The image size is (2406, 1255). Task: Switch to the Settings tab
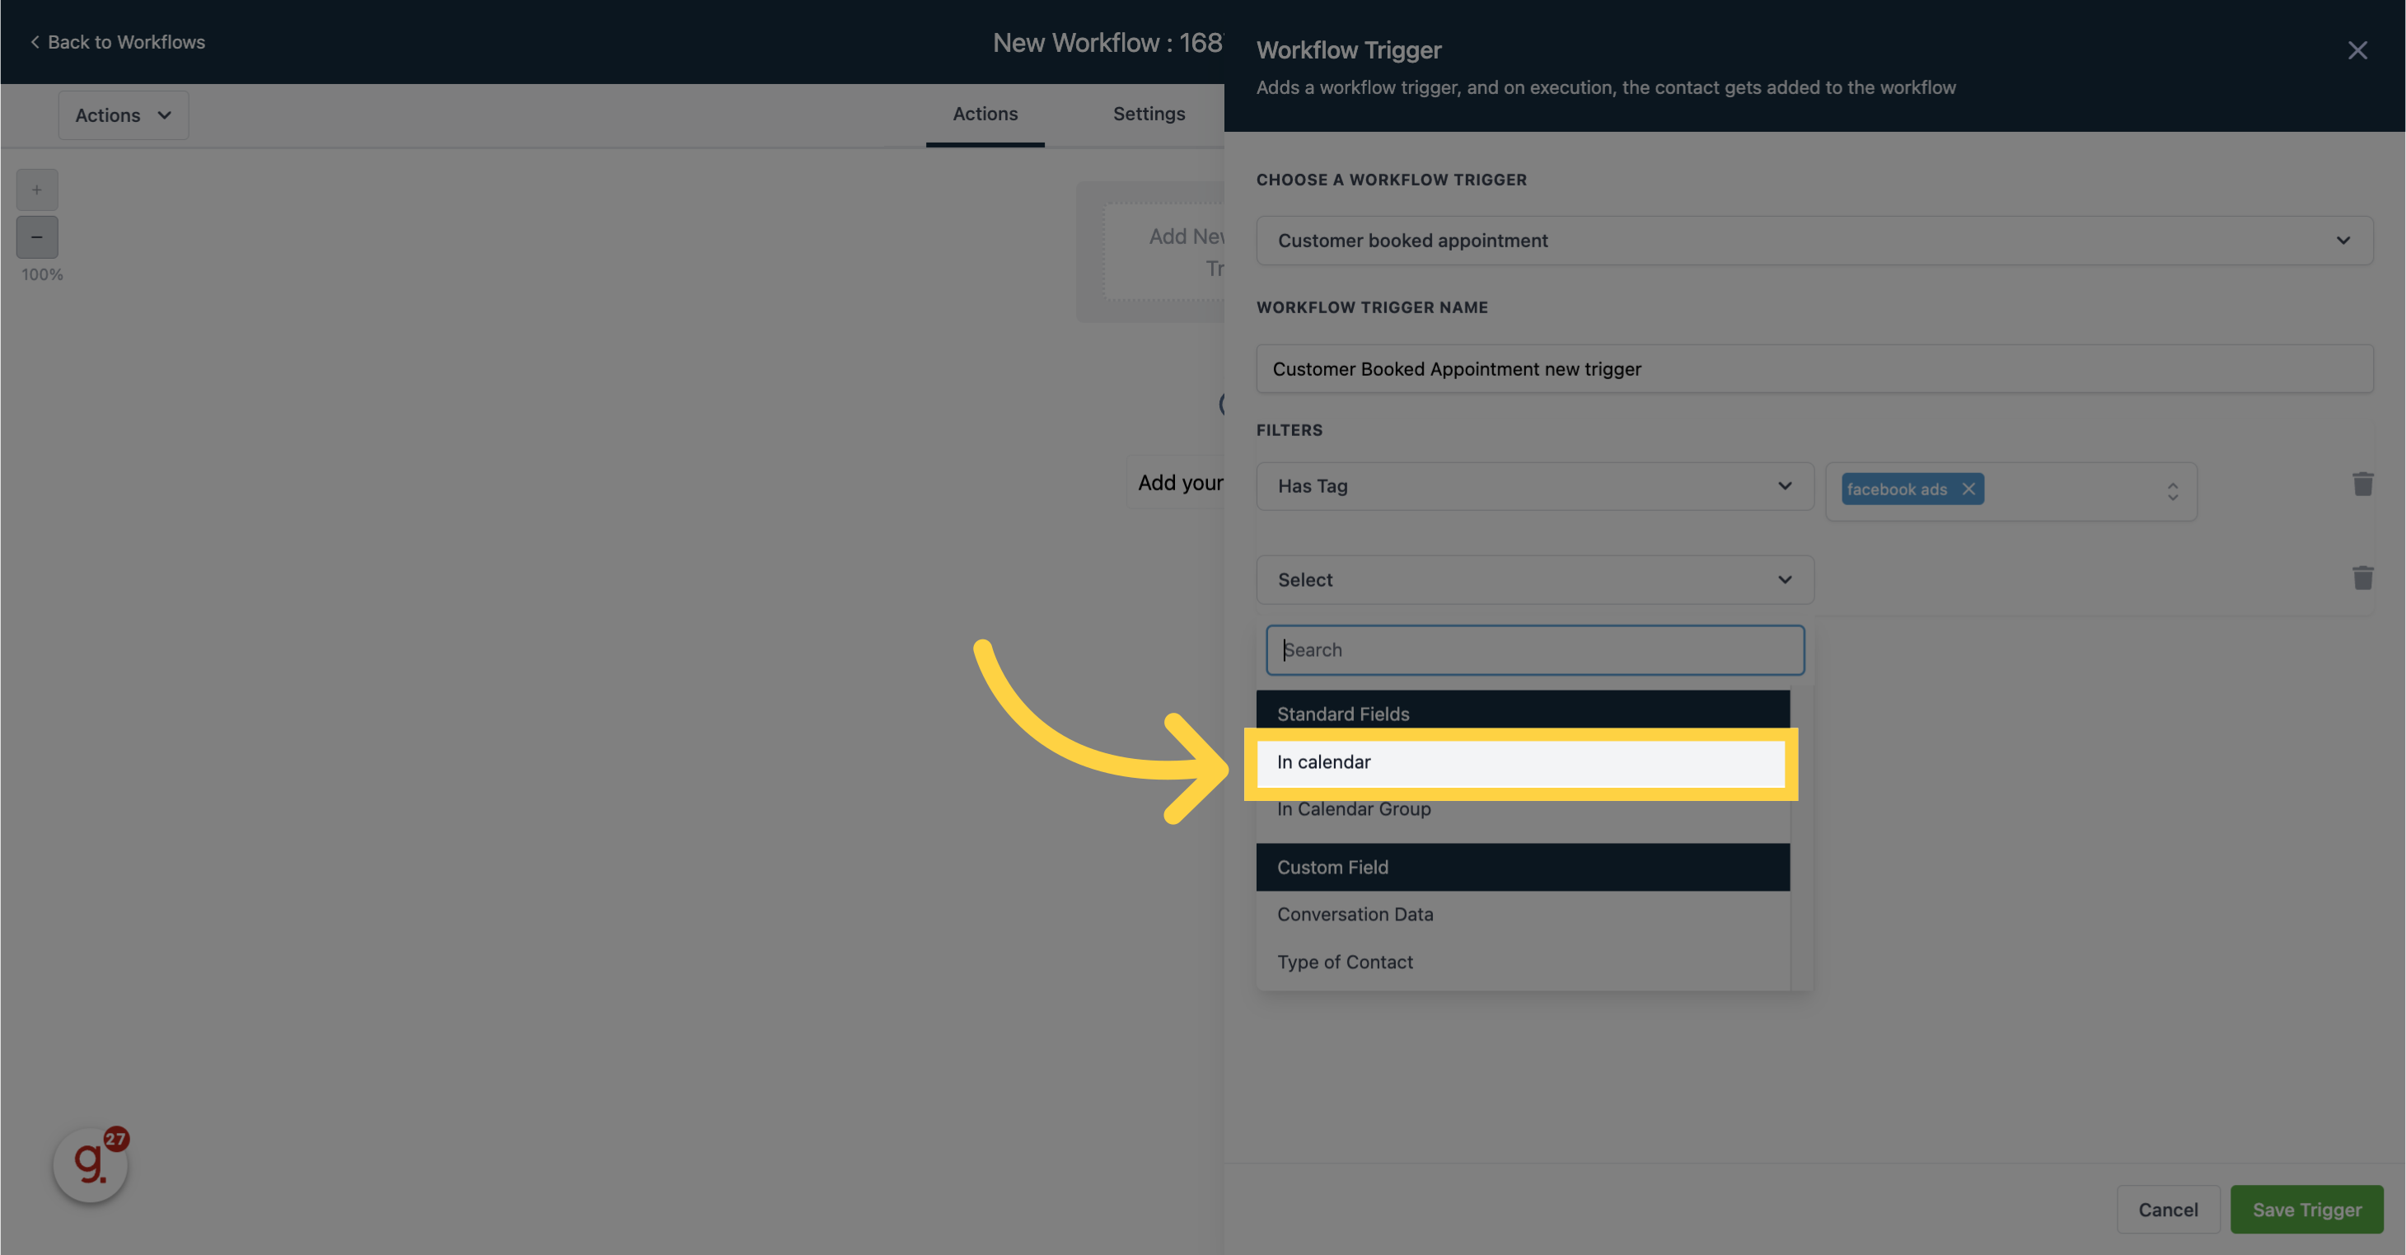coord(1147,115)
